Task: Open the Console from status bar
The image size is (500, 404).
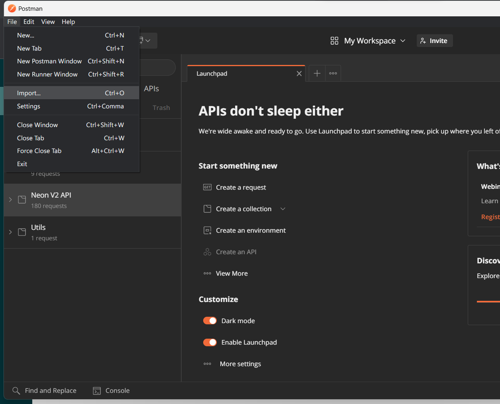Action: click(111, 391)
